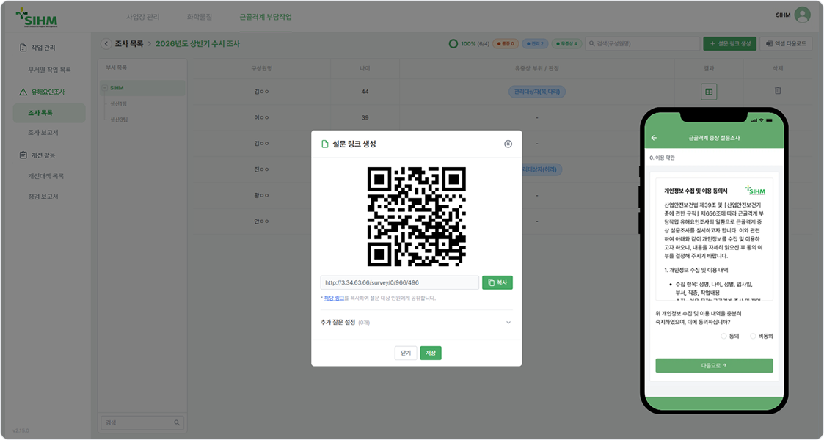Screen dimensions: 824x440
Task: Click the 0. 이용 약관 step label on the phone
Action: 662,158
